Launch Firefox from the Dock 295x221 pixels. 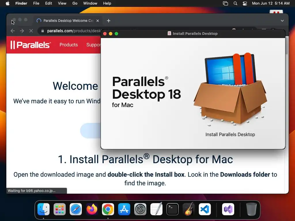click(x=92, y=209)
